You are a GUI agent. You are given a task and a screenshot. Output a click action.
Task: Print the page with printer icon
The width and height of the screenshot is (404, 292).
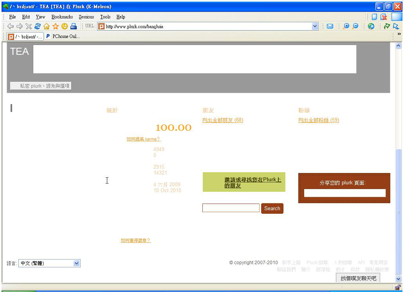[74, 26]
